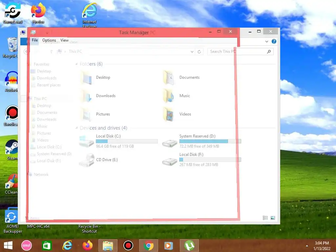336x252 pixels.
Task: Click the This PC address bar path
Action: pos(75,52)
